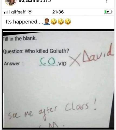This screenshot has width=116, height=130.
Task: Tap the first rolling-laughing emoji
Action: point(54,22)
